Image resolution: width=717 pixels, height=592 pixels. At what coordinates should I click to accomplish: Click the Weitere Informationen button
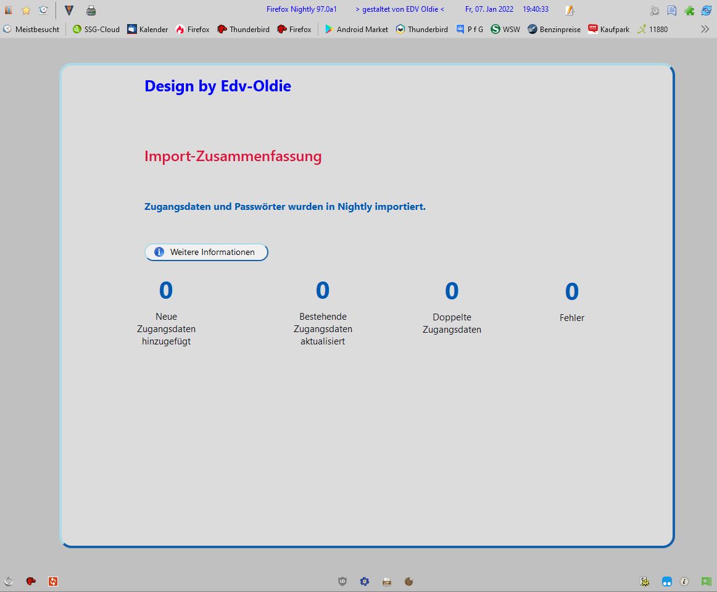click(x=206, y=252)
